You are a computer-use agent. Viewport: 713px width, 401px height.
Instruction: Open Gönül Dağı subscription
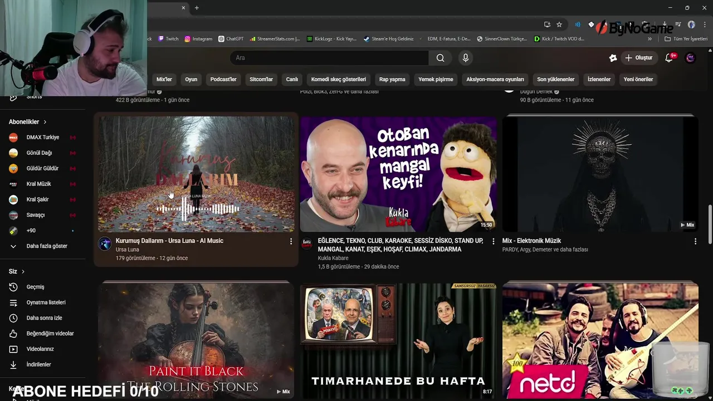[43, 153]
